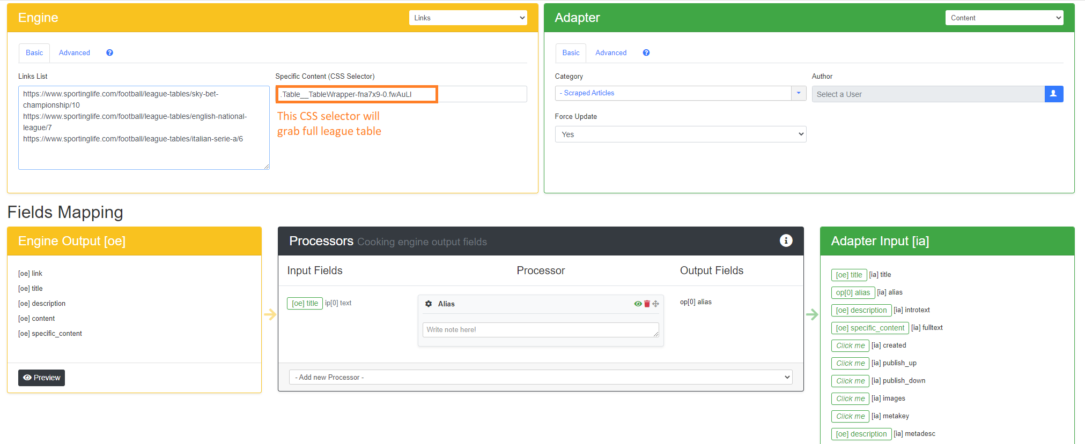Expand the Scraped Articles category dropdown arrow
The width and height of the screenshot is (1085, 444).
point(798,93)
